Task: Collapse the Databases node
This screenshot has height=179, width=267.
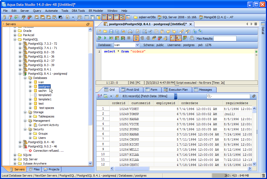Action: (x=25, y=78)
